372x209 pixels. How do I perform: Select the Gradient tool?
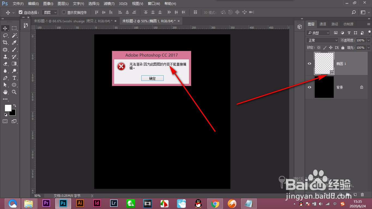point(14,64)
